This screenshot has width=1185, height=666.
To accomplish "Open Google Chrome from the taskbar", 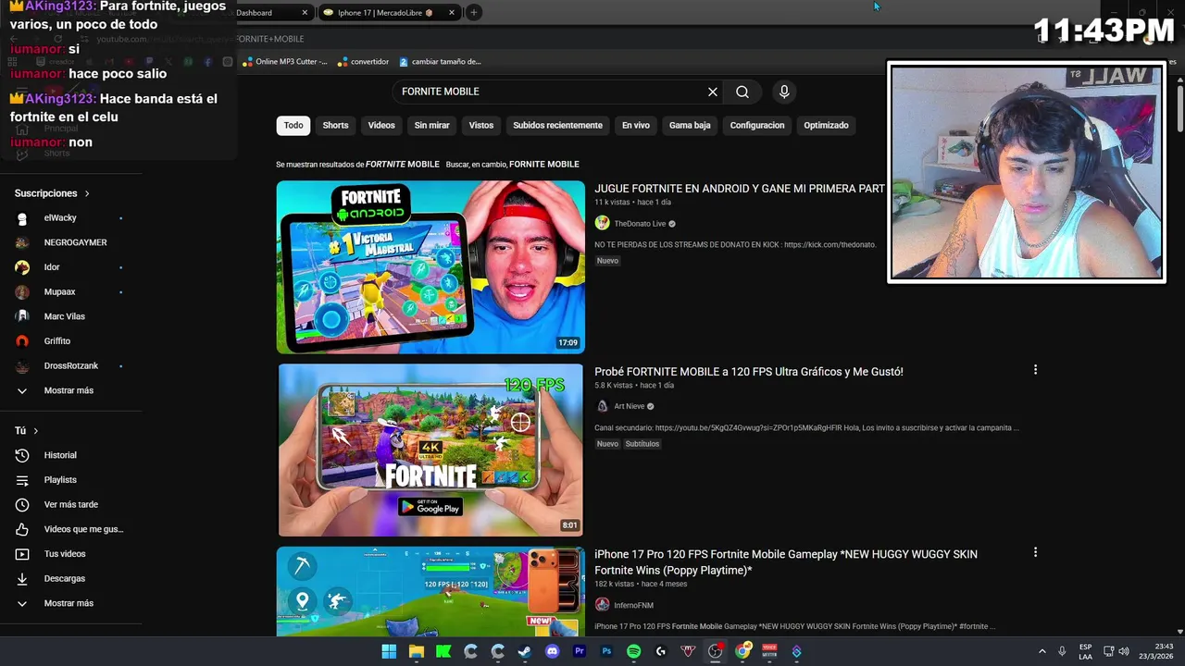I will tap(742, 651).
